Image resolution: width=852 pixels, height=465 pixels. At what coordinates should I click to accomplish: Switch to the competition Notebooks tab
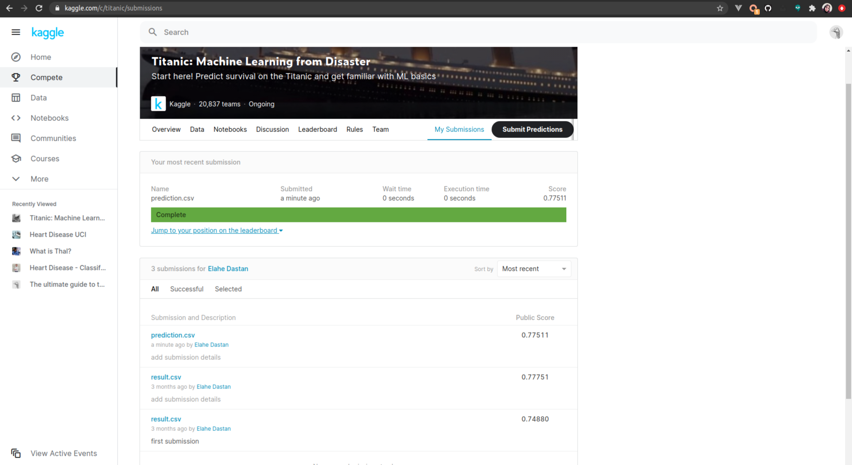click(x=230, y=130)
